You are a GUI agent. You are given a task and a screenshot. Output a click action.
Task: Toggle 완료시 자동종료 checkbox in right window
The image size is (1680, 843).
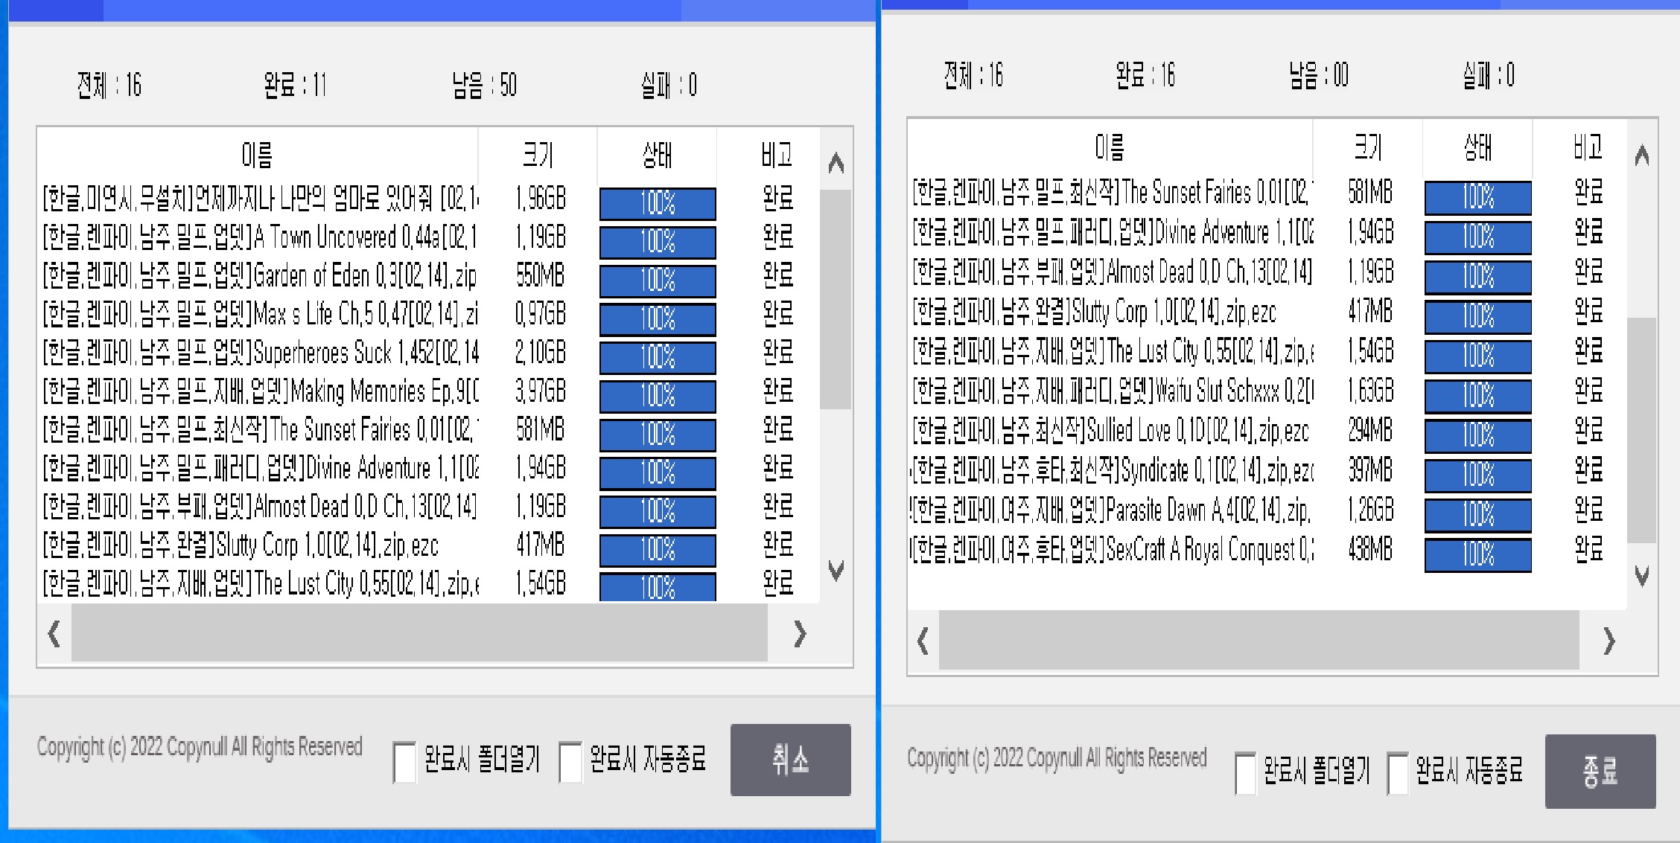tap(1398, 772)
